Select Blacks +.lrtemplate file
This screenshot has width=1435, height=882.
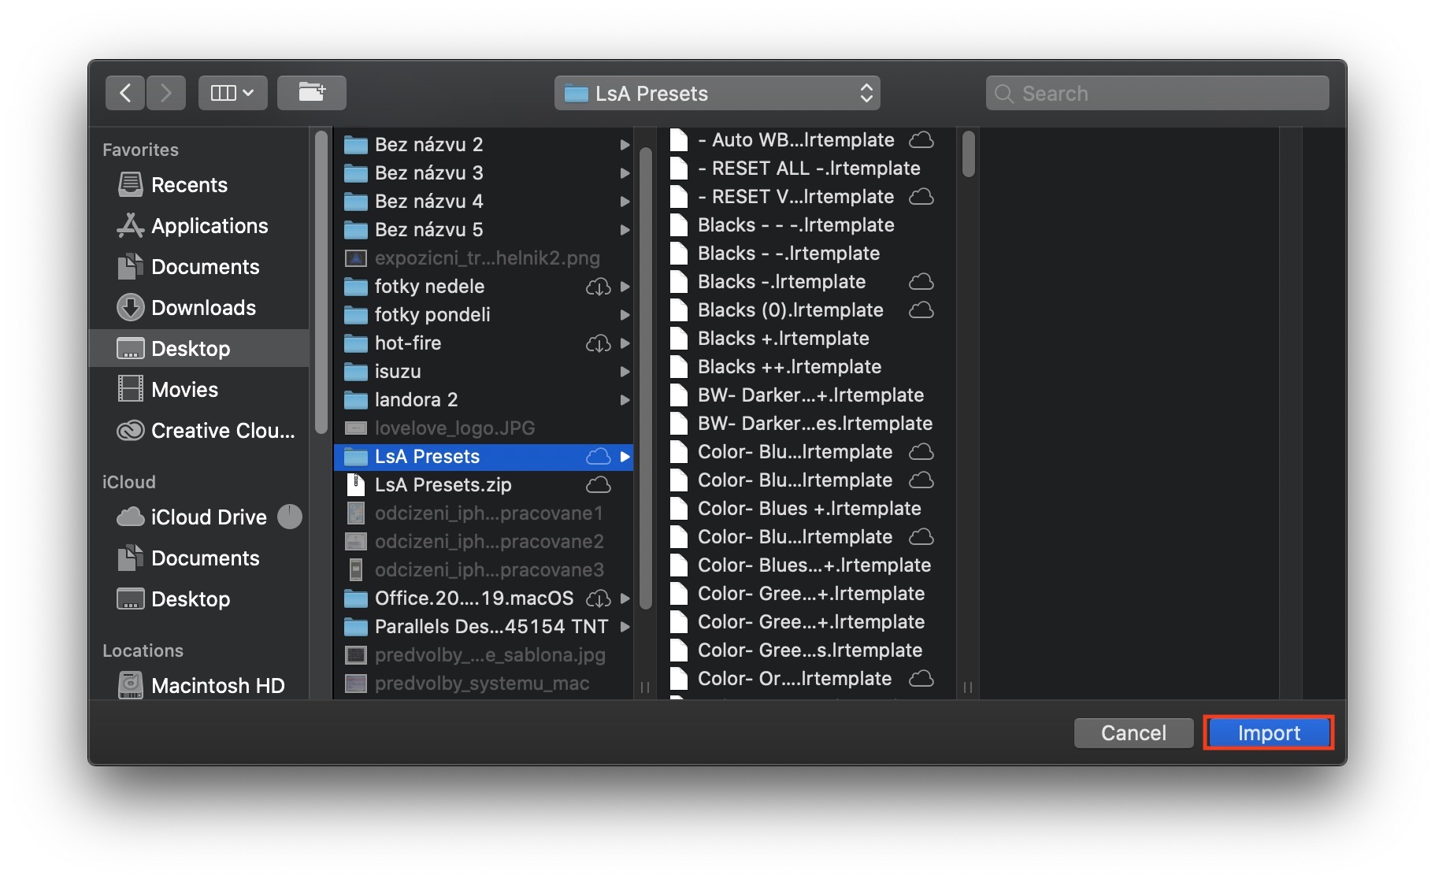coord(807,339)
